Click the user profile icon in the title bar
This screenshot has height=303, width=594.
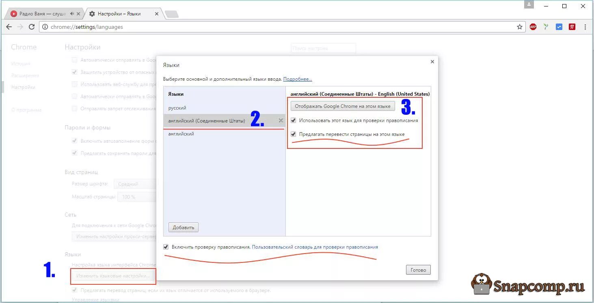tap(529, 4)
